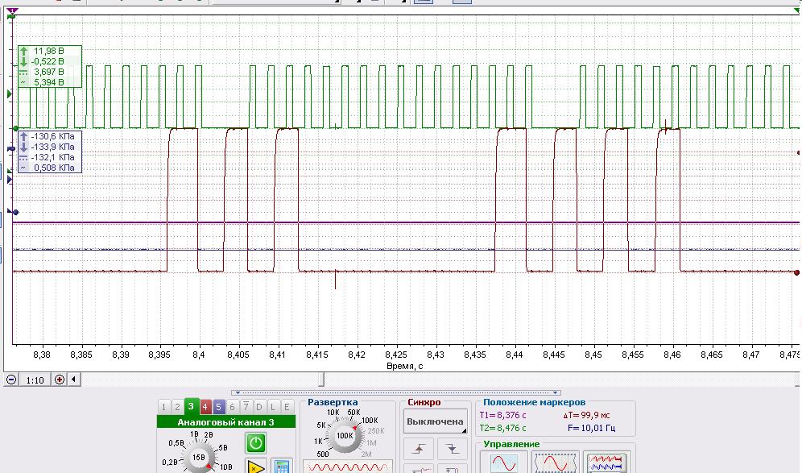Collapse the control panel using the dotted handle
Image resolution: width=802 pixels, height=473 pixels.
click(395, 392)
